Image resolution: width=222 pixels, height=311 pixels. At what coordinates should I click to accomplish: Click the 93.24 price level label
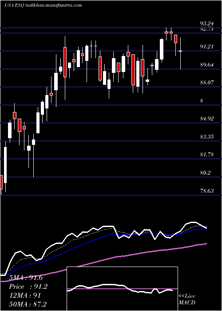(207, 24)
